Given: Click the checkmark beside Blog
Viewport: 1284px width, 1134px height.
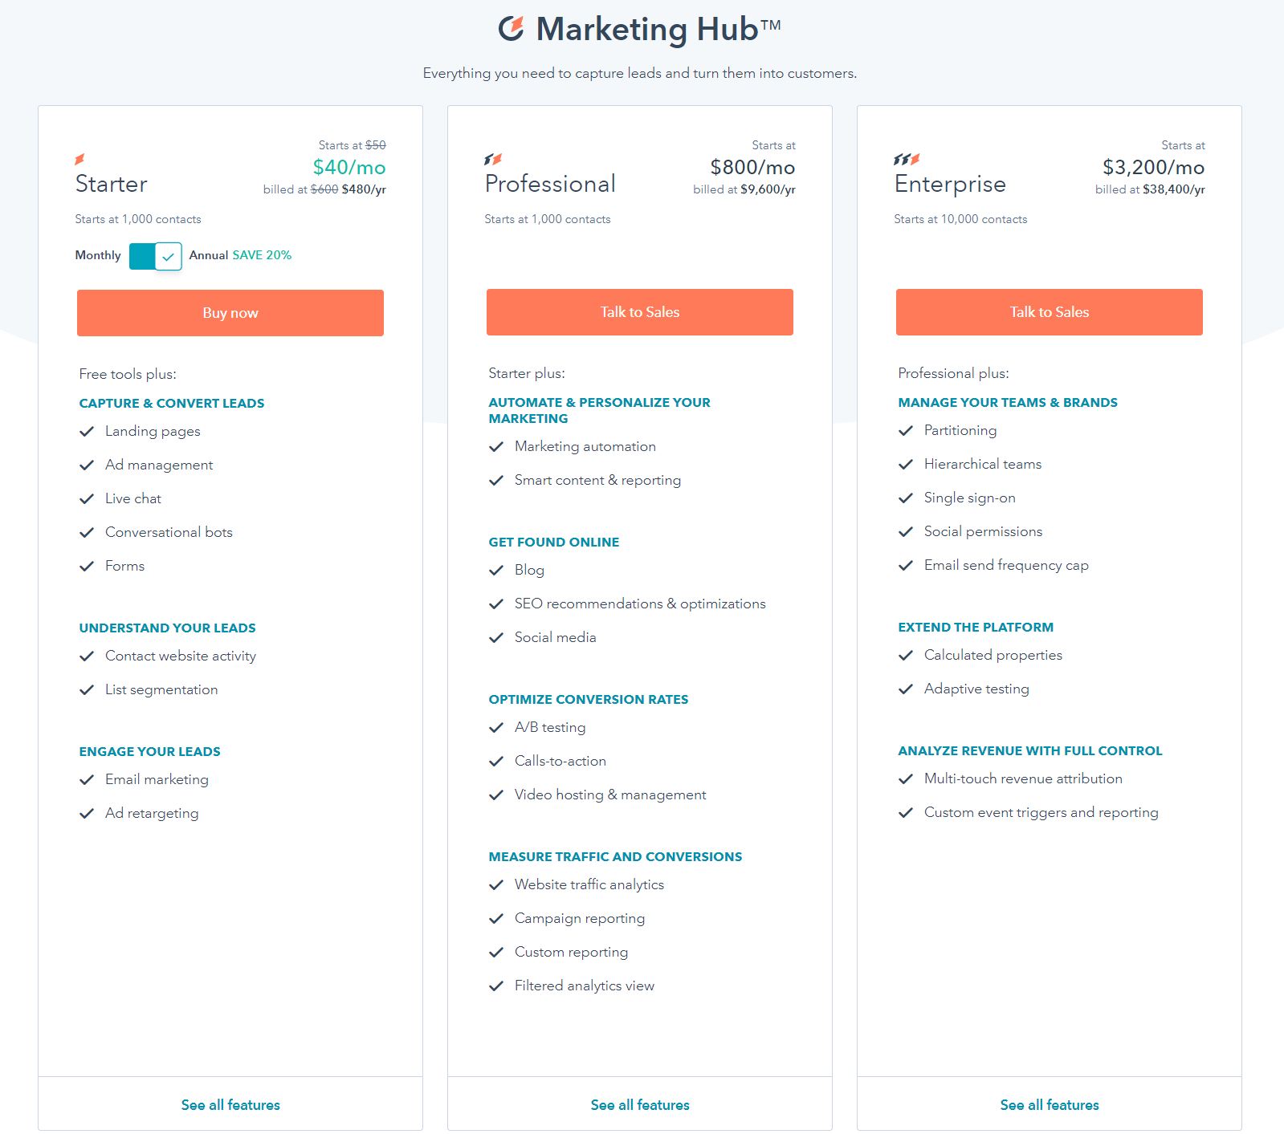Looking at the screenshot, I should click(x=496, y=571).
